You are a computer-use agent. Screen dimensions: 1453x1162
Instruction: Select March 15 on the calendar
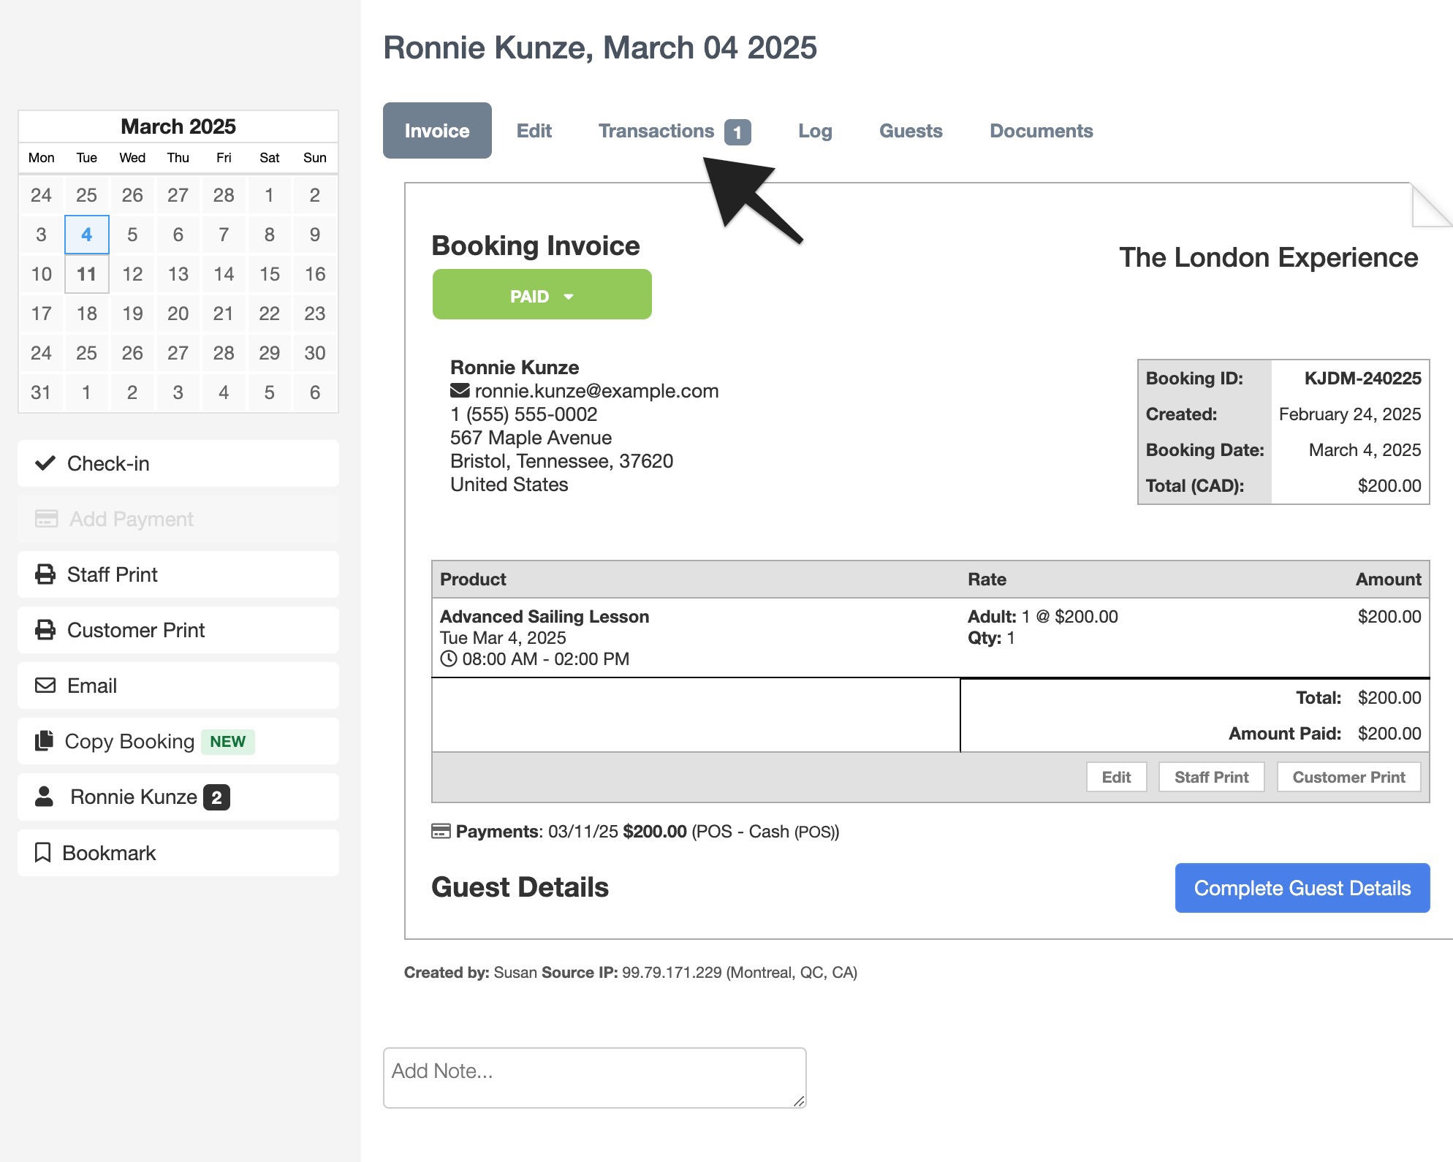(x=270, y=274)
